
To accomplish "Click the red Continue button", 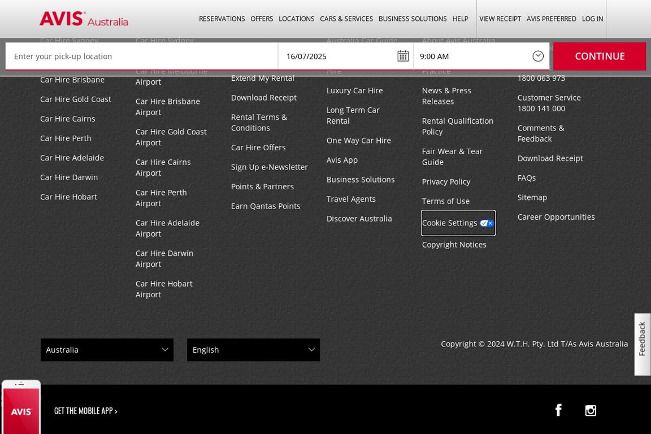I will (600, 56).
